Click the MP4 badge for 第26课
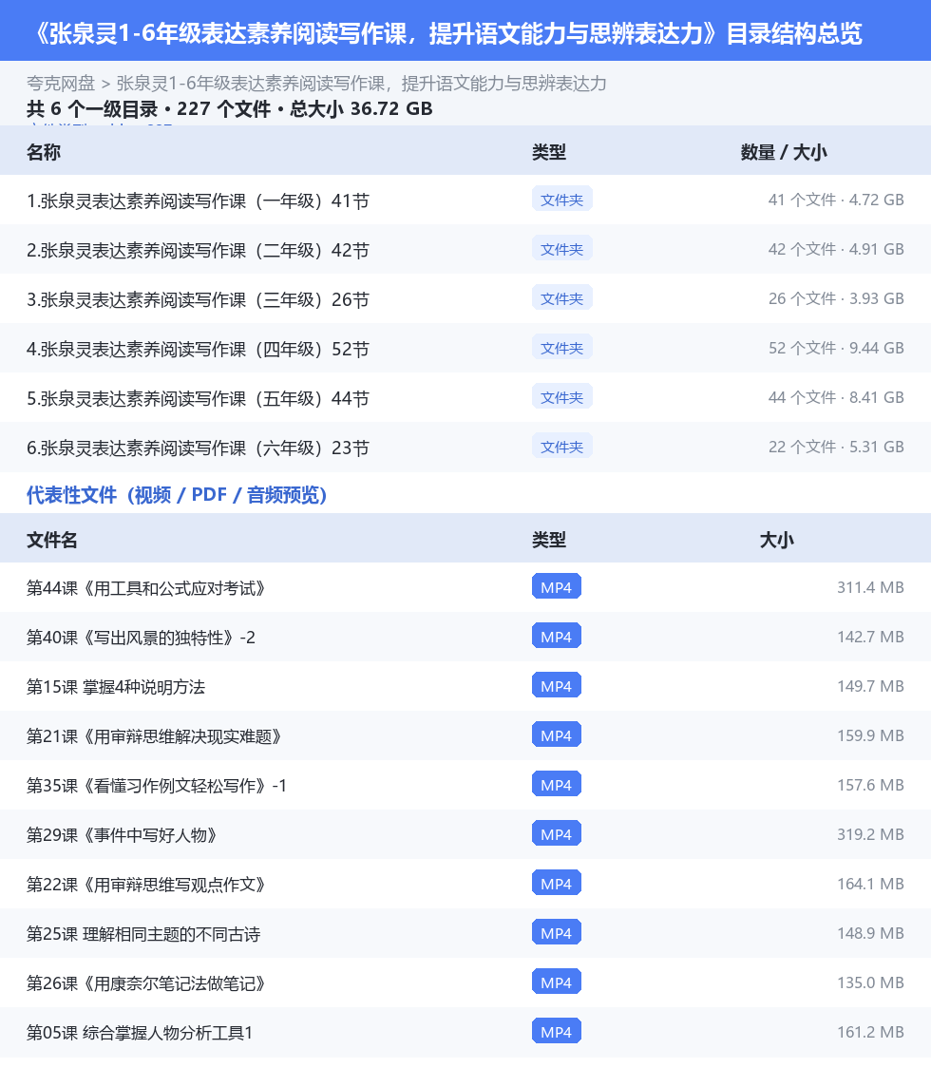Viewport: 931px width, 1087px height. pyautogui.click(x=557, y=982)
